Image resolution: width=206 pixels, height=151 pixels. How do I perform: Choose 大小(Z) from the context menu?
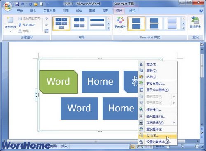tap(158, 136)
